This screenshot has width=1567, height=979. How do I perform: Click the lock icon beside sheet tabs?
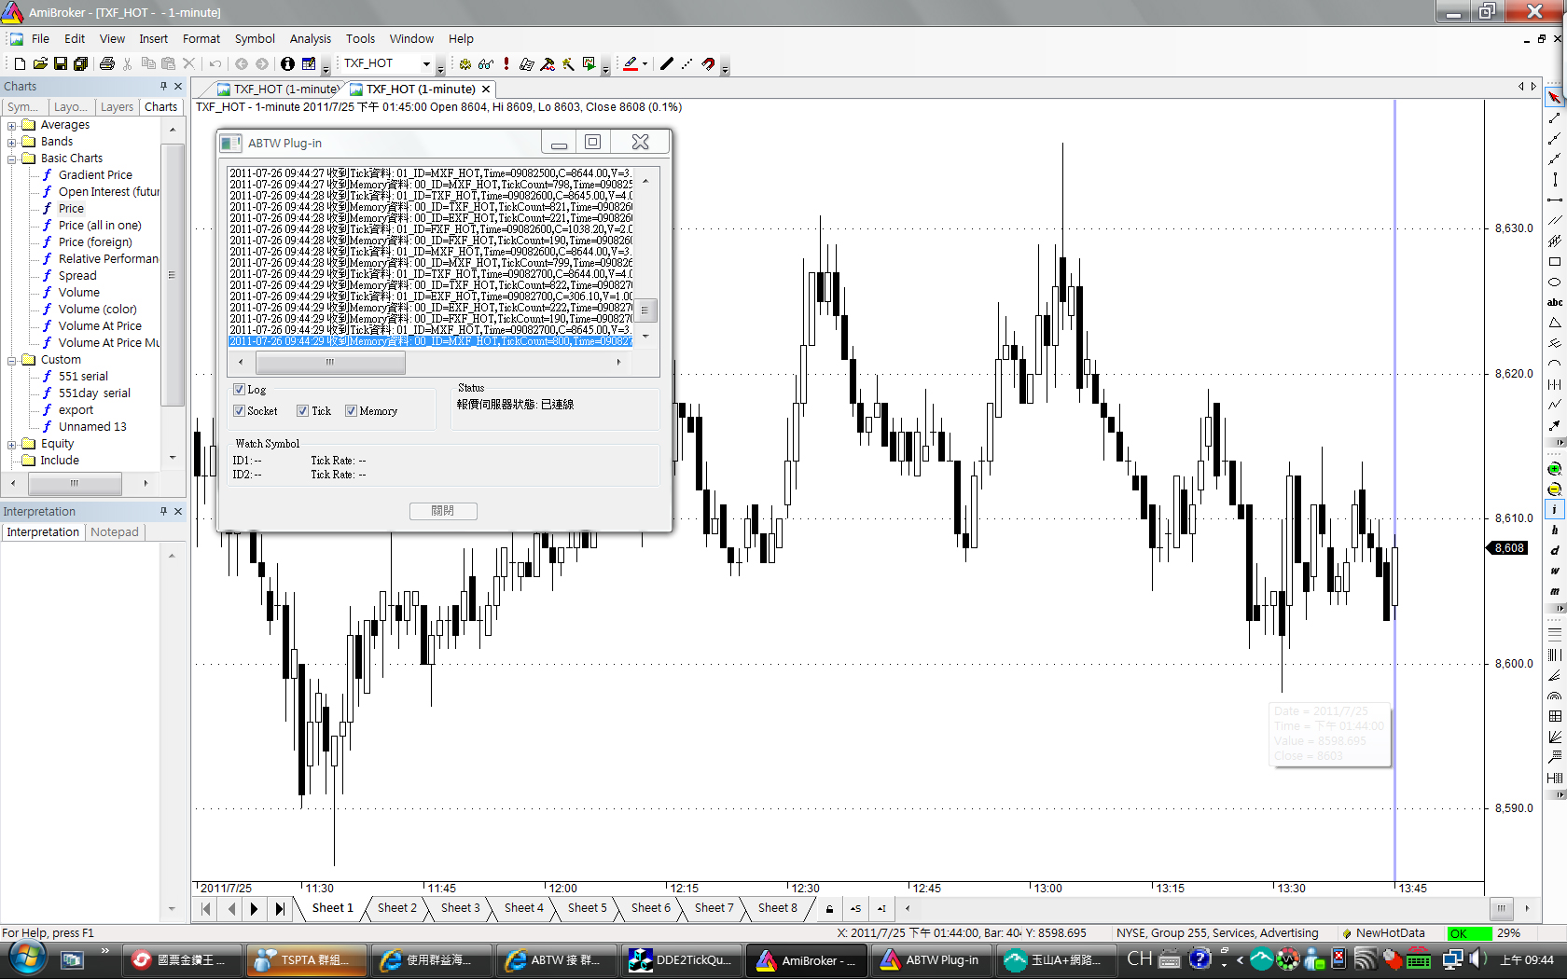[829, 908]
